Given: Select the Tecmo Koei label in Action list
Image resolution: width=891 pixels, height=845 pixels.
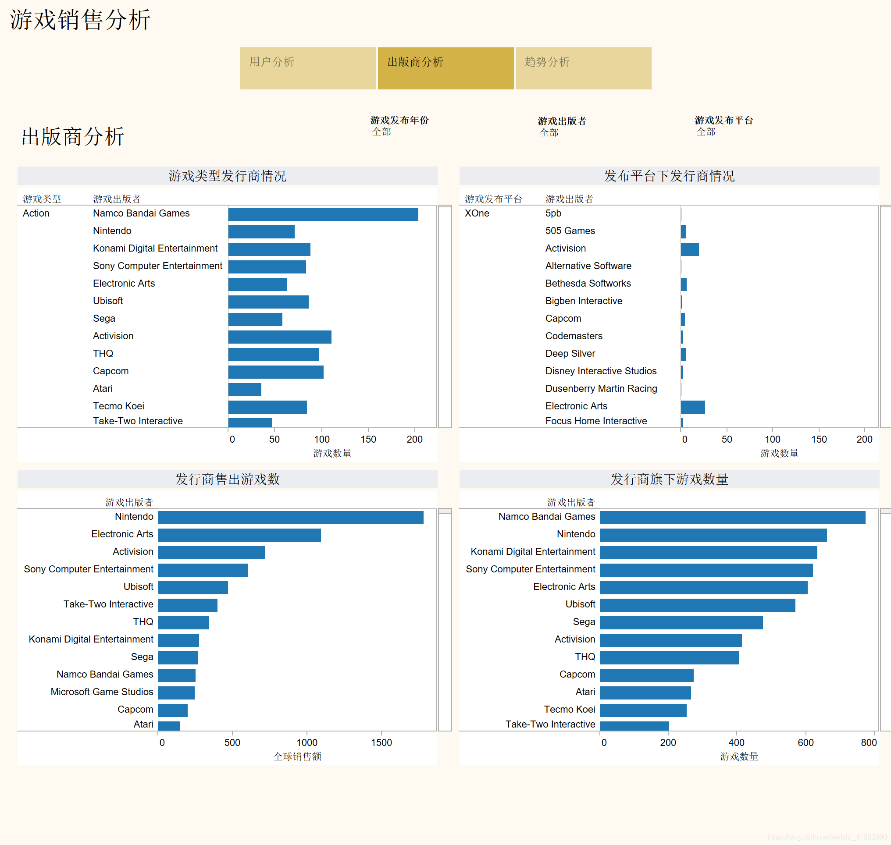Looking at the screenshot, I should (118, 406).
